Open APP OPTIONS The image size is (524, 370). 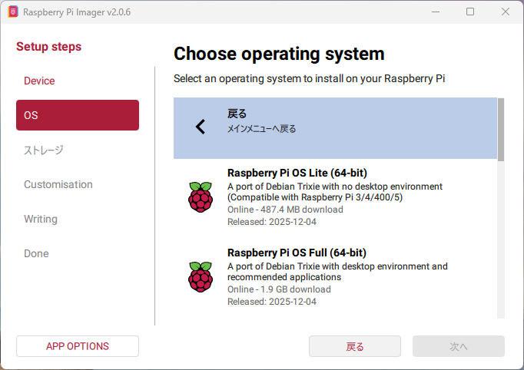78,346
